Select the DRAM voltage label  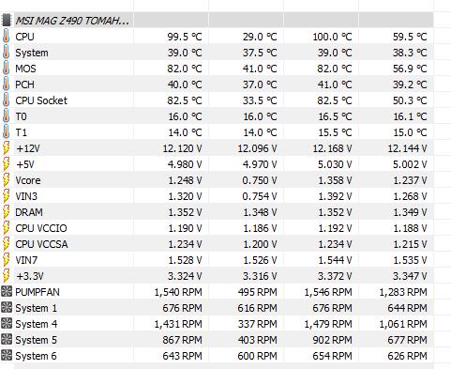pos(29,212)
